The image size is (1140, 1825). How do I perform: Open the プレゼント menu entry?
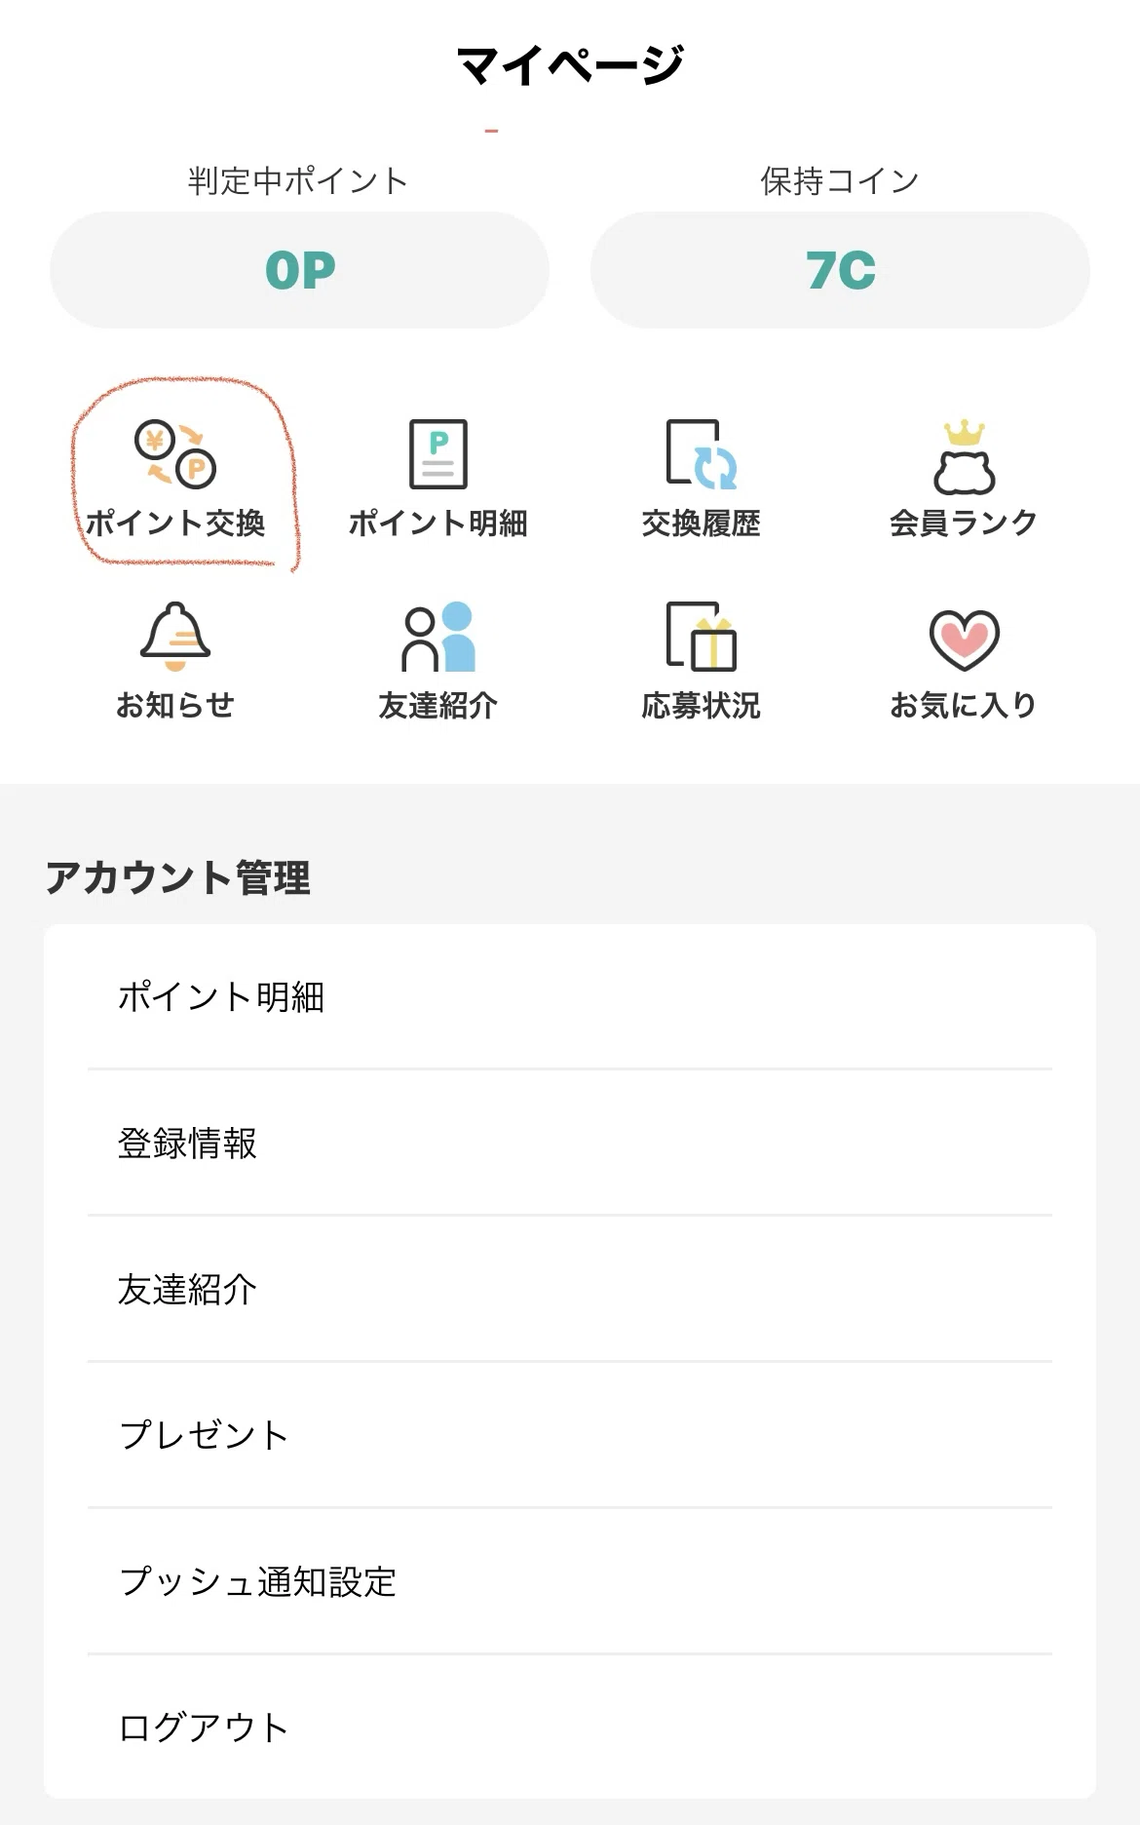[570, 1435]
